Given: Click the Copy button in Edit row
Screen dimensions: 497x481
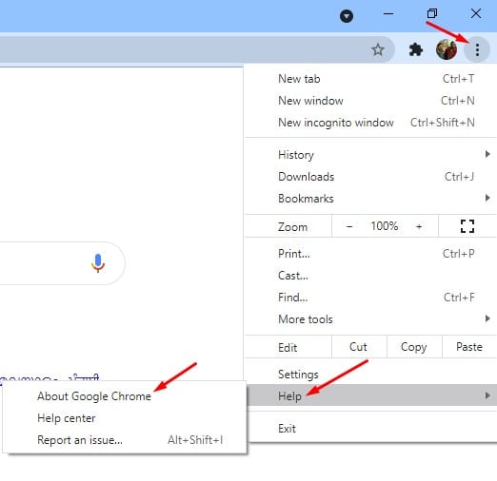Looking at the screenshot, I should pyautogui.click(x=414, y=347).
